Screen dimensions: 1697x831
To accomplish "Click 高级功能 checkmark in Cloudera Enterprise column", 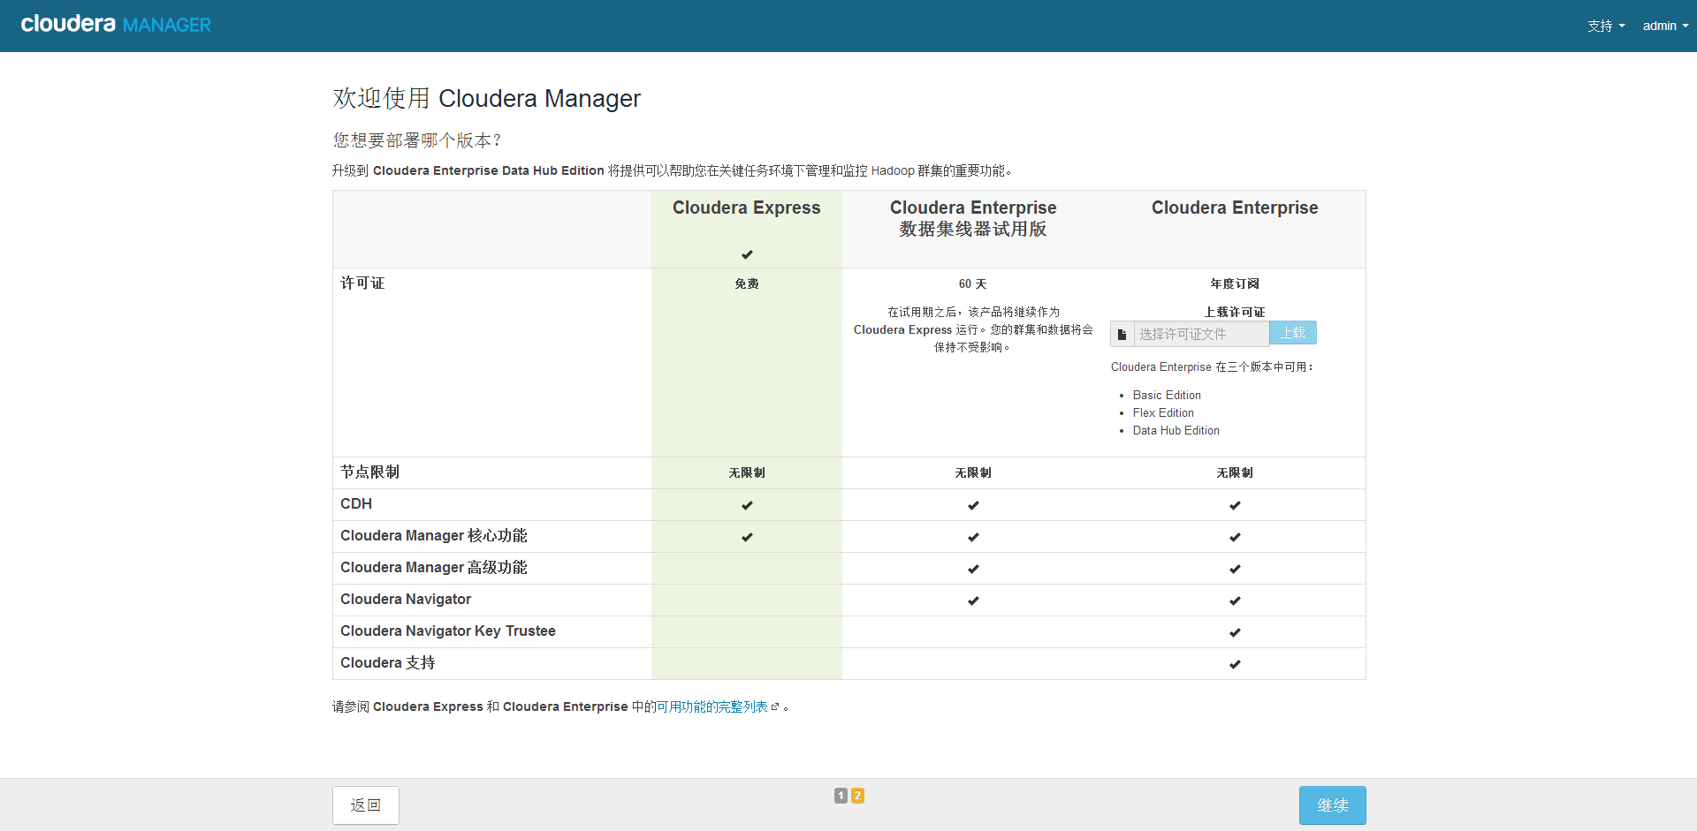I will (x=1235, y=569).
